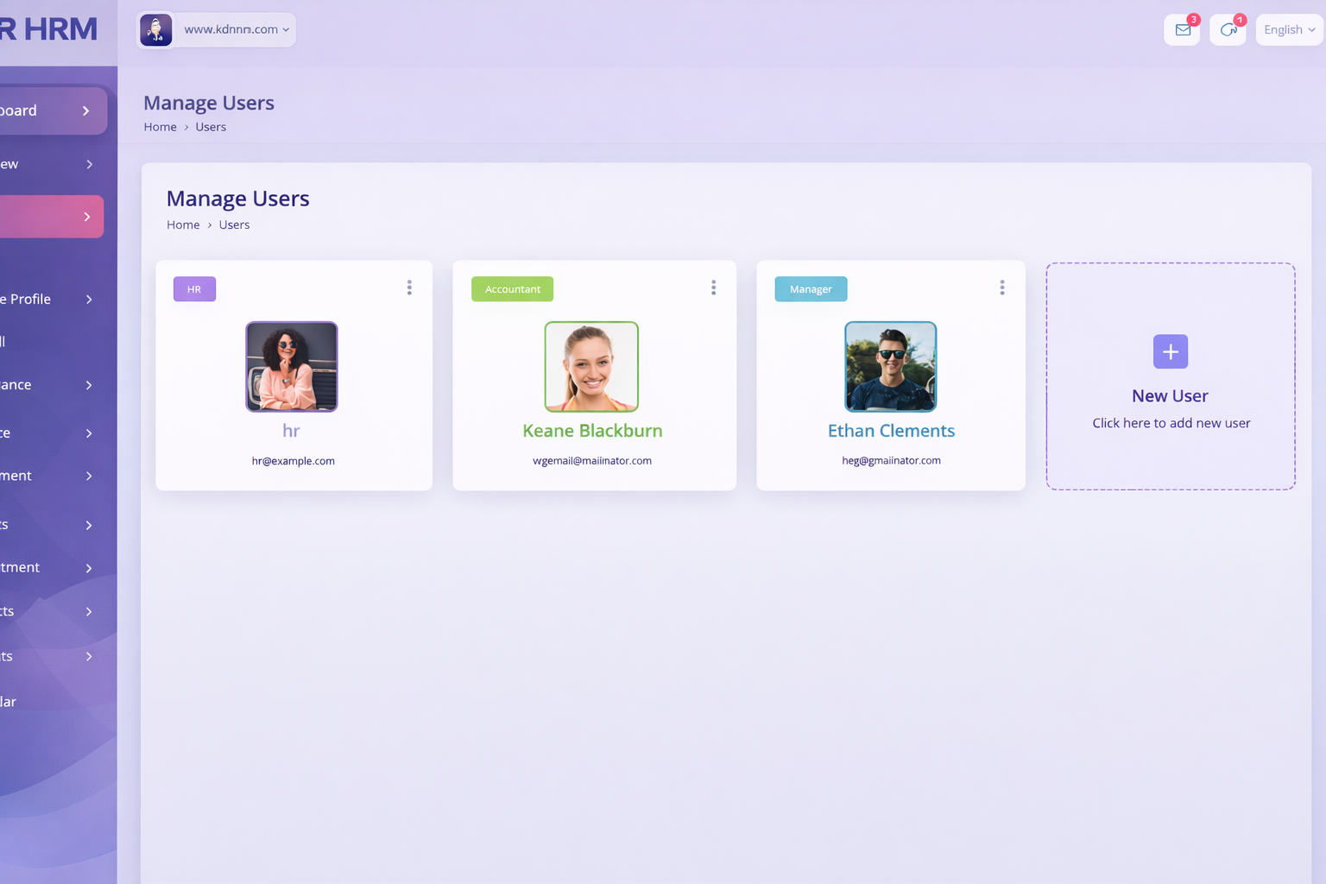Select the highlighted active sidebar menu item
Image resolution: width=1326 pixels, height=884 pixels.
click(50, 217)
